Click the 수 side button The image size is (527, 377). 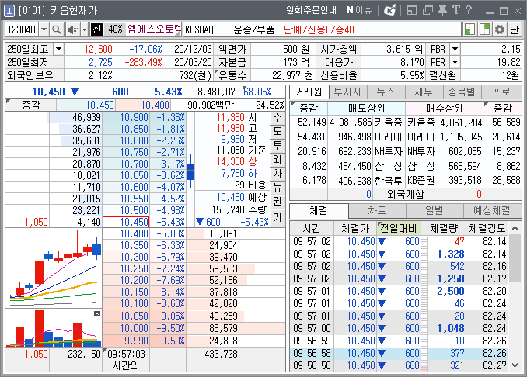277,118
